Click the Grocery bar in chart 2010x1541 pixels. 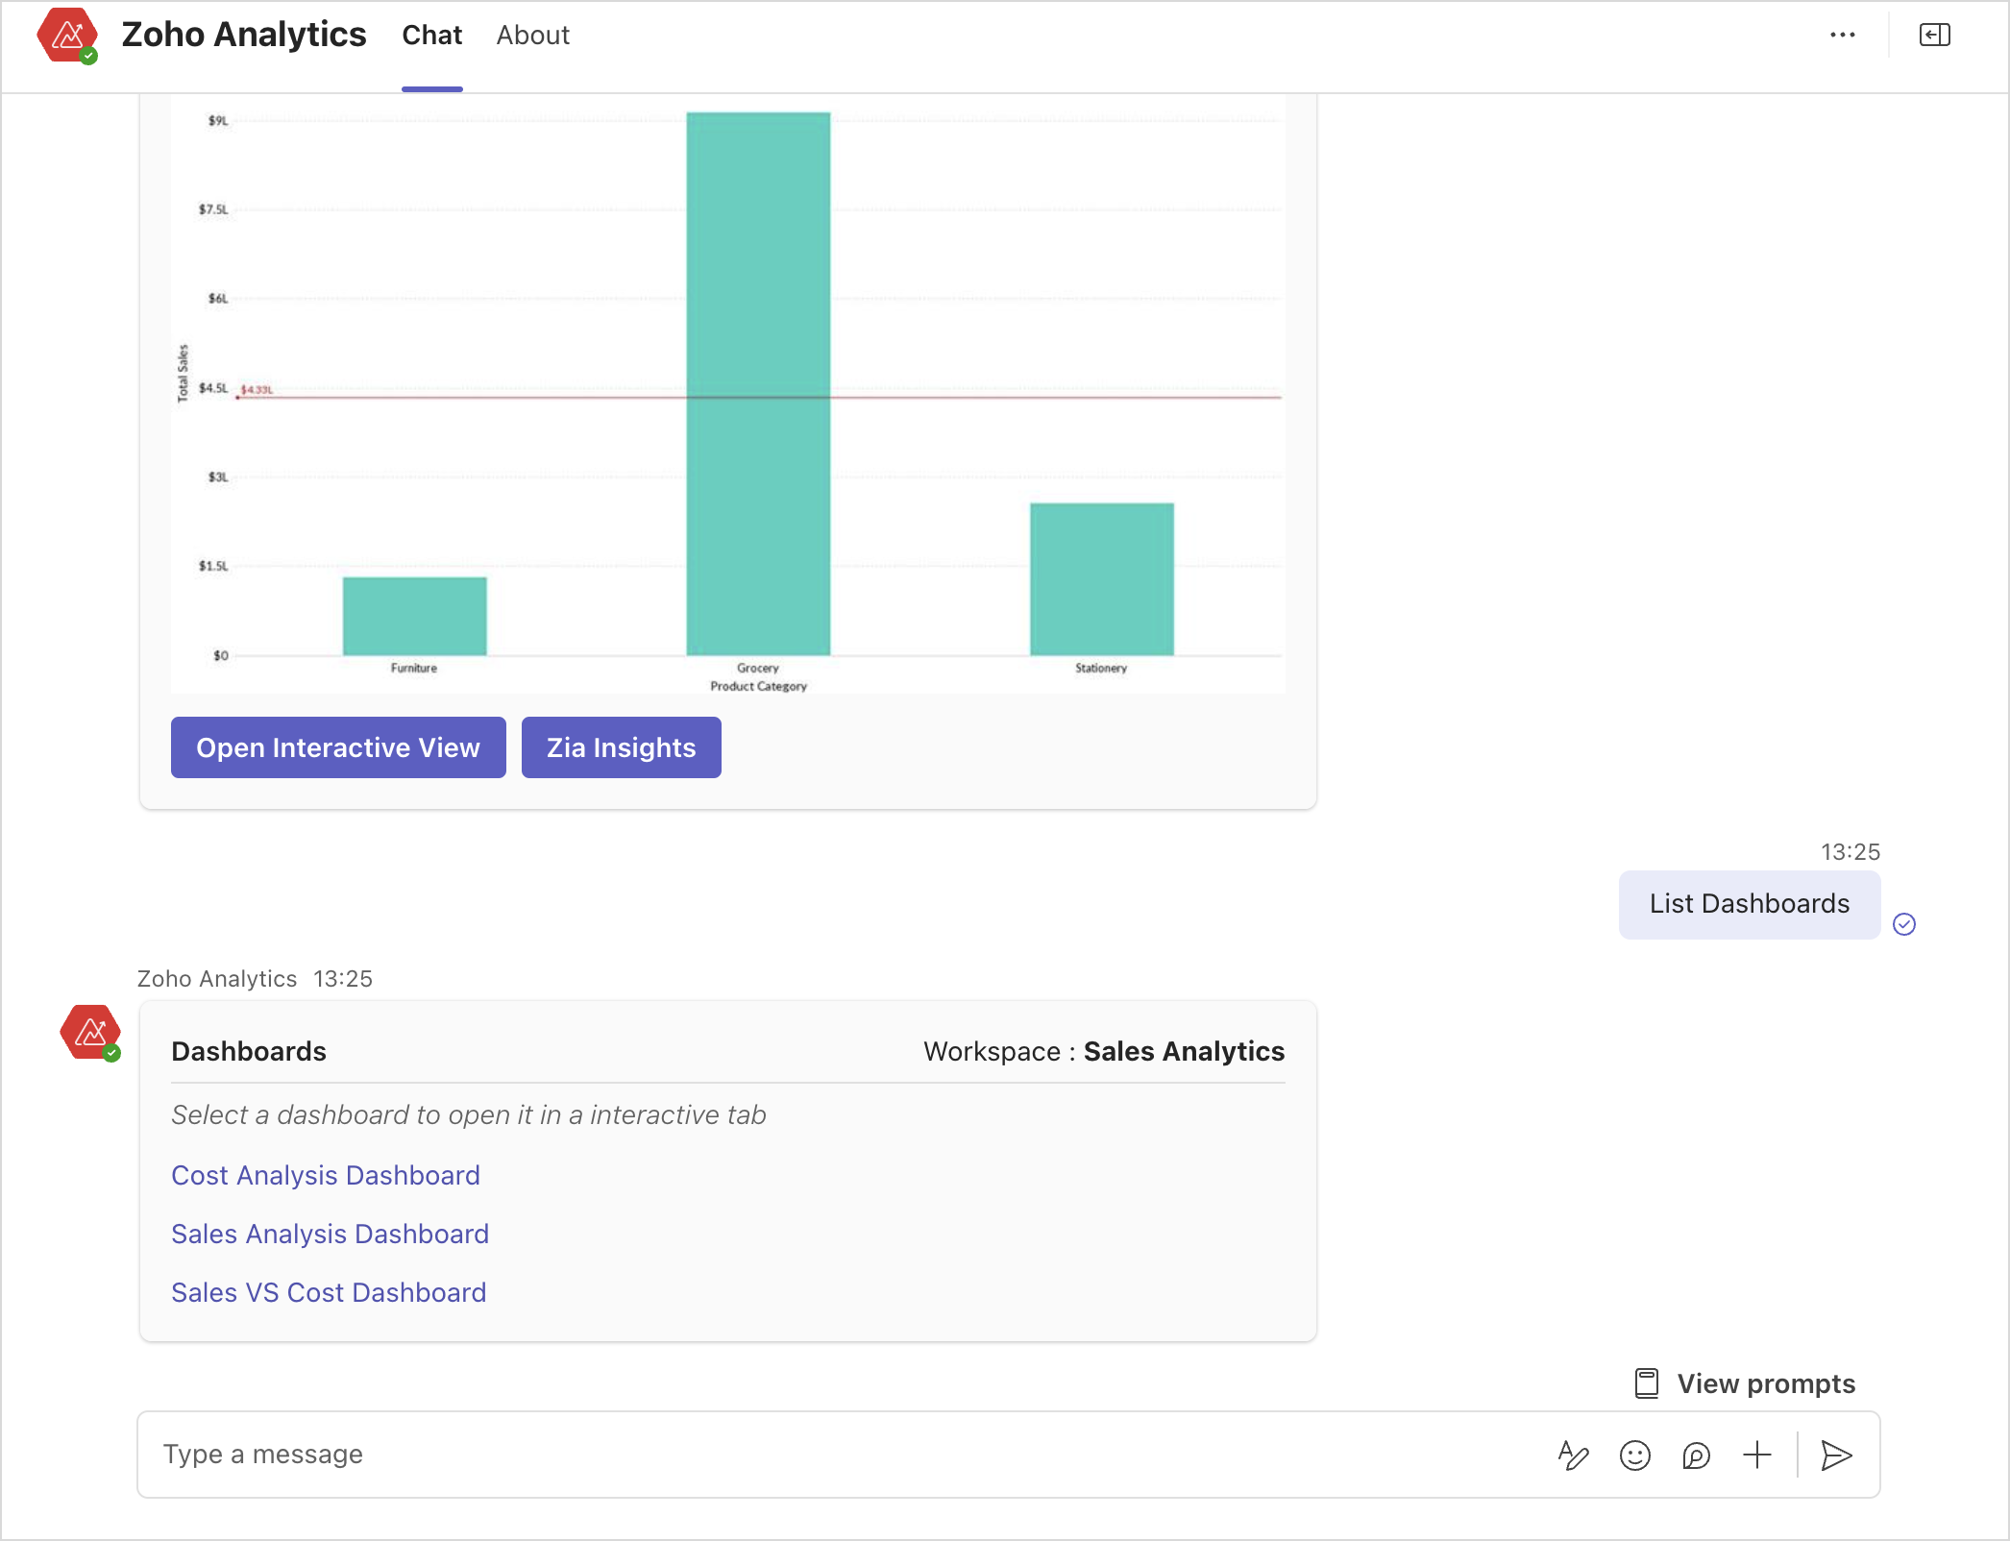click(x=758, y=383)
